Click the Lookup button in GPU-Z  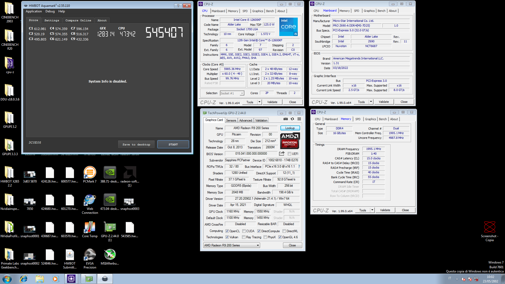(x=290, y=128)
